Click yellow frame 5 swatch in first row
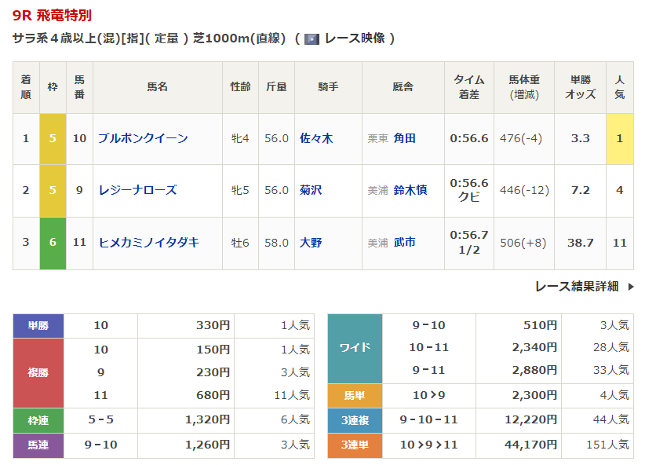Image resolution: width=645 pixels, height=465 pixels. 53,138
